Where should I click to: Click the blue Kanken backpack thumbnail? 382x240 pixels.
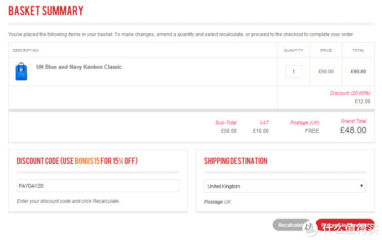pos(22,71)
